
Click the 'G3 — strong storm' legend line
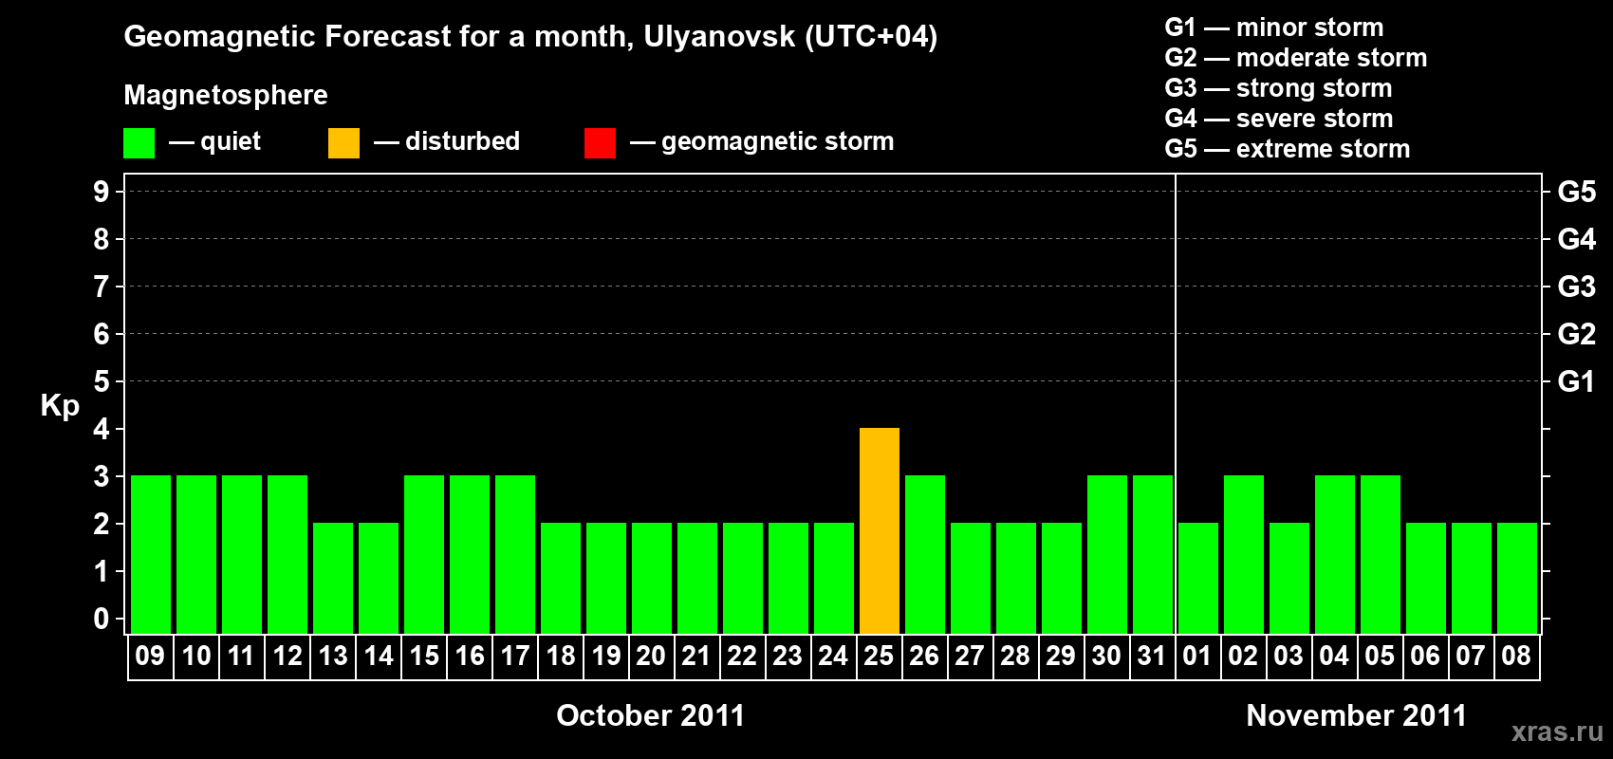pos(1278,88)
